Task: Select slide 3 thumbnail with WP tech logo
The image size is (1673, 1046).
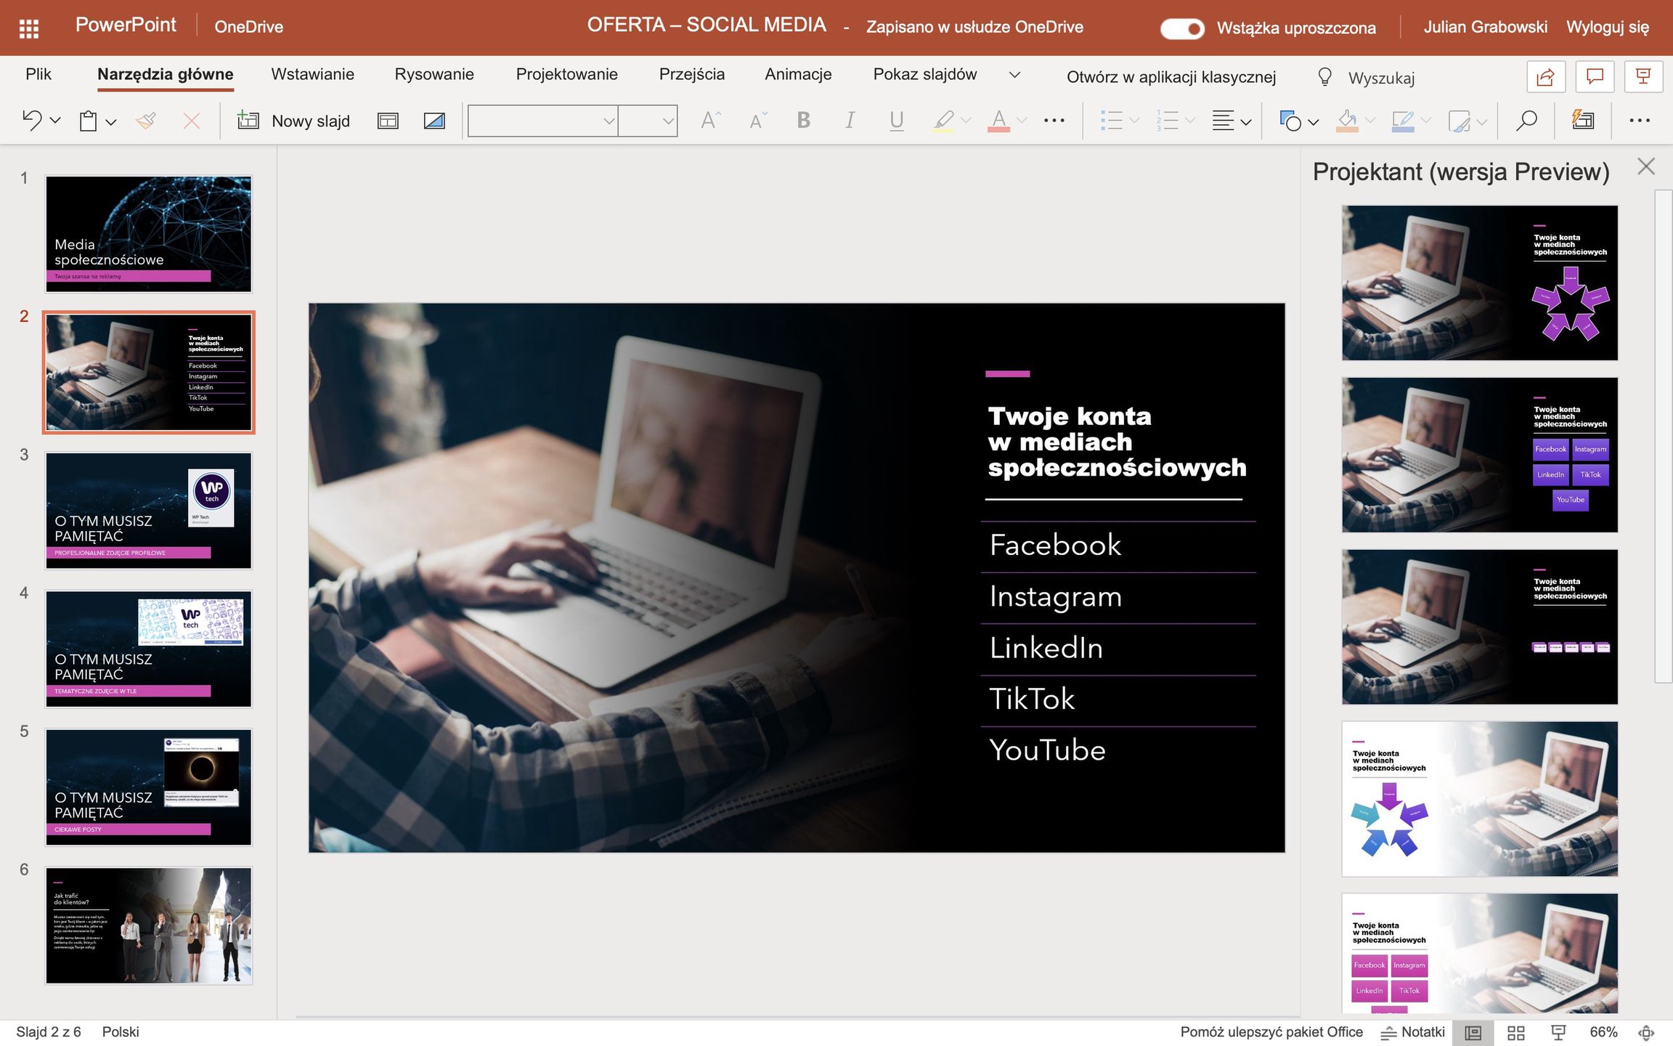Action: [x=149, y=511]
